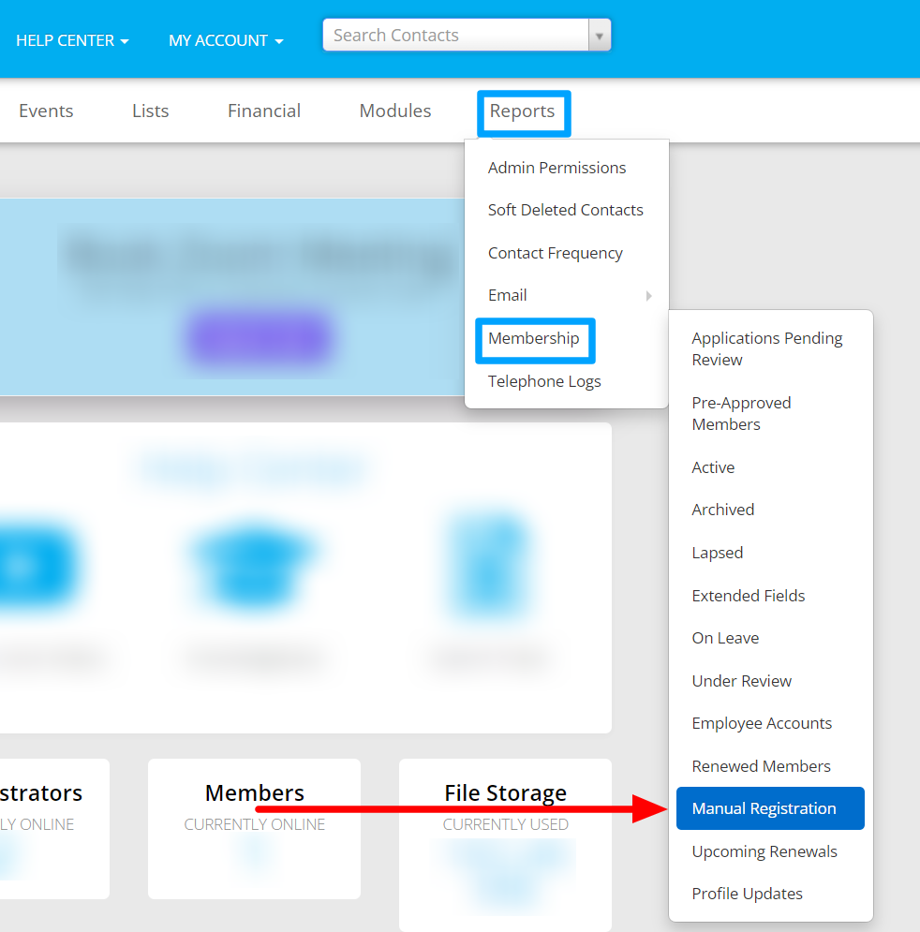920x932 pixels.
Task: Open the My Account dropdown
Action: 226,40
